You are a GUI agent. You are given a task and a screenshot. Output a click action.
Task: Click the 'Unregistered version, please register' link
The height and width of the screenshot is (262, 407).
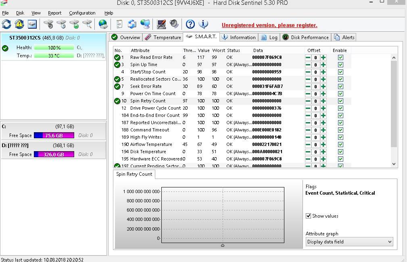[x=269, y=25]
